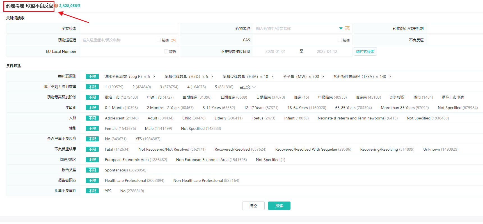Open the green dropdown arrow in 药物名称
Screen dimensions: 483x224
(341, 28)
